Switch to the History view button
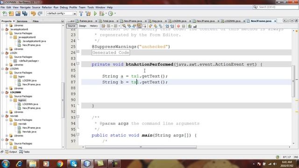299x168 pixels. point(93,26)
